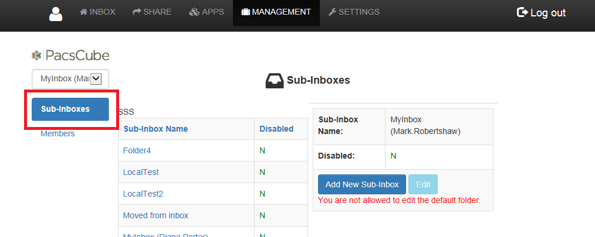Click the MyInbox (Mark.Robertshaw) name value
Viewport: 595px width, 237px height.
pyautogui.click(x=425, y=125)
